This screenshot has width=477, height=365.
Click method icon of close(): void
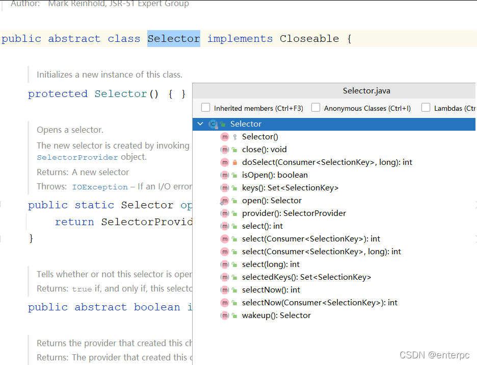pyautogui.click(x=225, y=150)
